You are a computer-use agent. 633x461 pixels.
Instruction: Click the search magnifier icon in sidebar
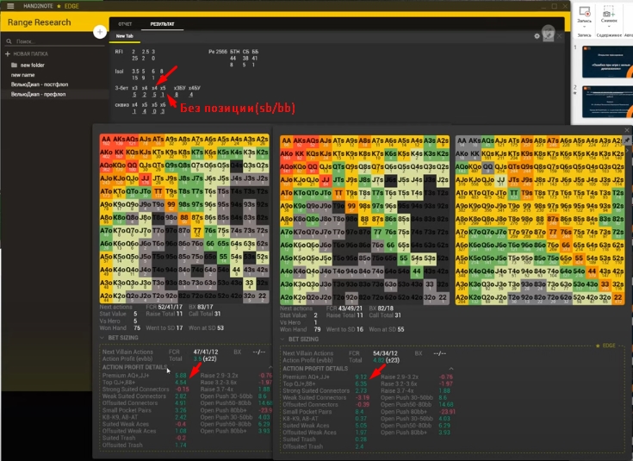9,41
